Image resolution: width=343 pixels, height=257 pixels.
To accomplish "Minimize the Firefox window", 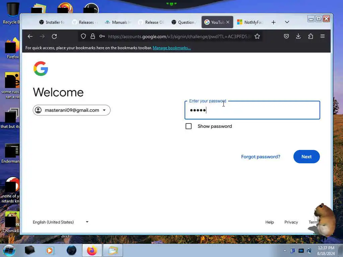I will (x=311, y=19).
